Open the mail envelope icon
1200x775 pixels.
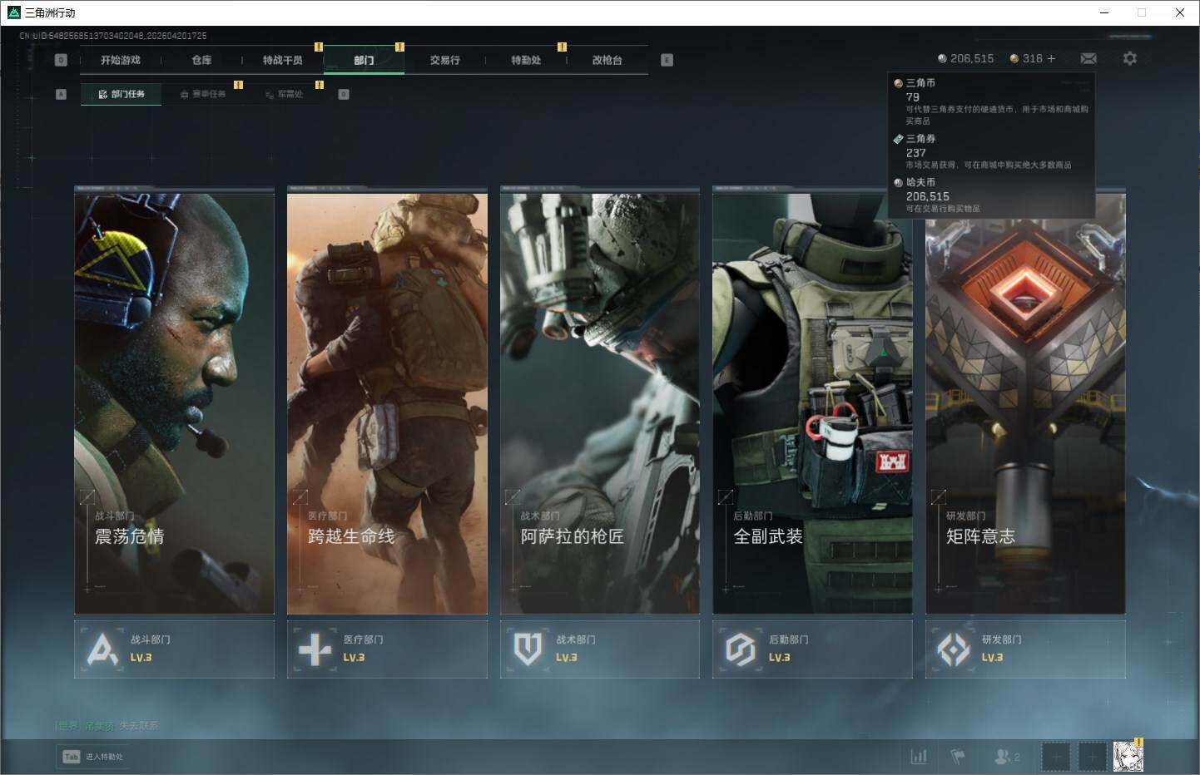[1088, 58]
